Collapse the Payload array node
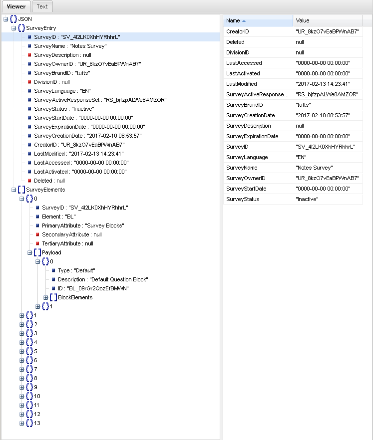 point(29,252)
